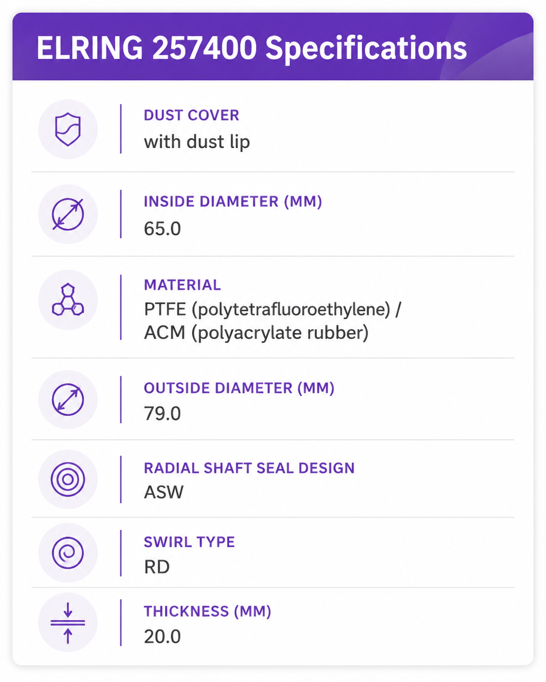Click the outside diameter circle-arrow icon

click(x=68, y=399)
